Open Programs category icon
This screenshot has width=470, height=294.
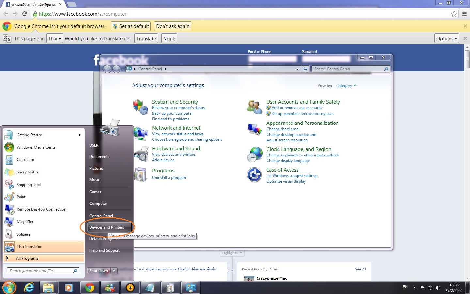pyautogui.click(x=141, y=174)
